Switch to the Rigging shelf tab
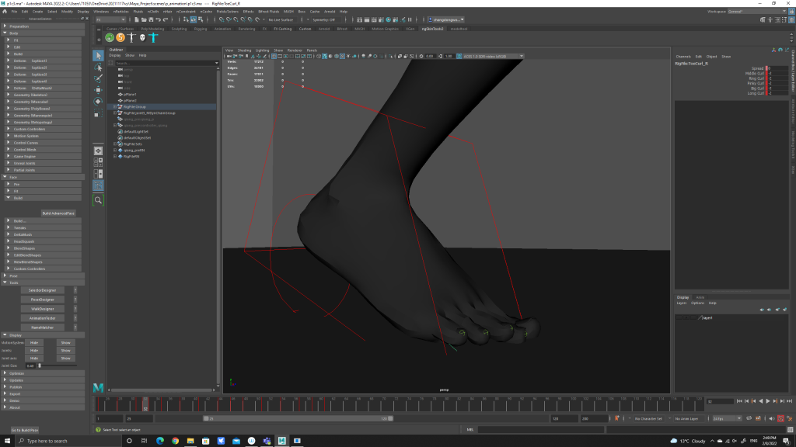Image resolution: width=796 pixels, height=447 pixels. 201,29
